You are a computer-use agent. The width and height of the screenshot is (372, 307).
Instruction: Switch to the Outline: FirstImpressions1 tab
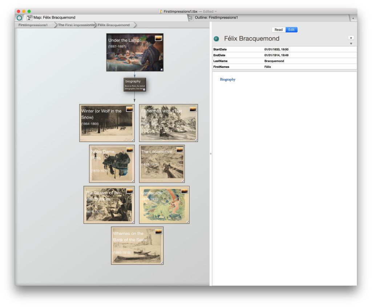[216, 17]
